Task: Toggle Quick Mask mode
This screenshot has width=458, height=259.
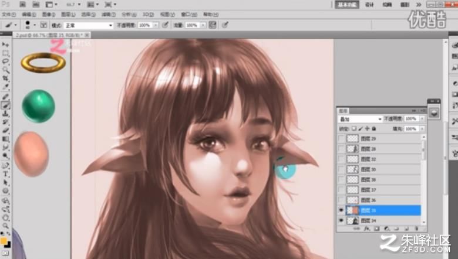Action: pos(5,253)
